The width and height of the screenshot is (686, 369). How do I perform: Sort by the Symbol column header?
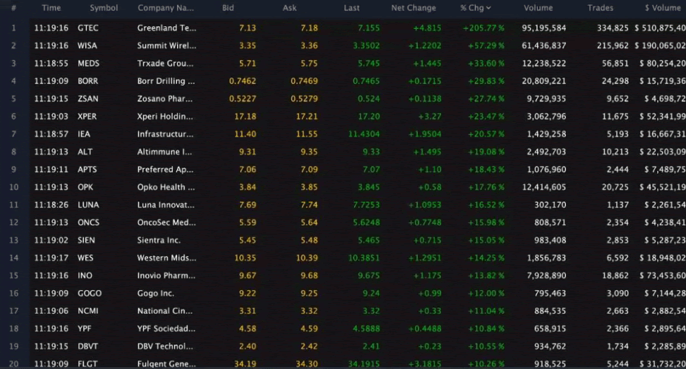104,8
